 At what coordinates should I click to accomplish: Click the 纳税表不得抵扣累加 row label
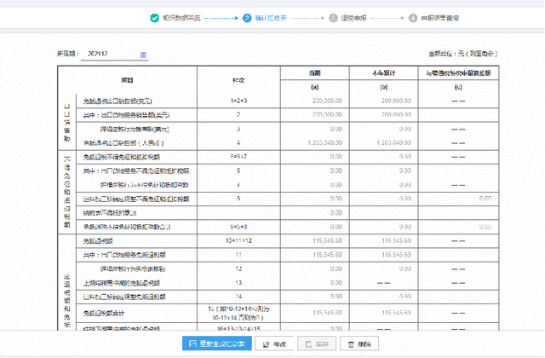point(110,213)
